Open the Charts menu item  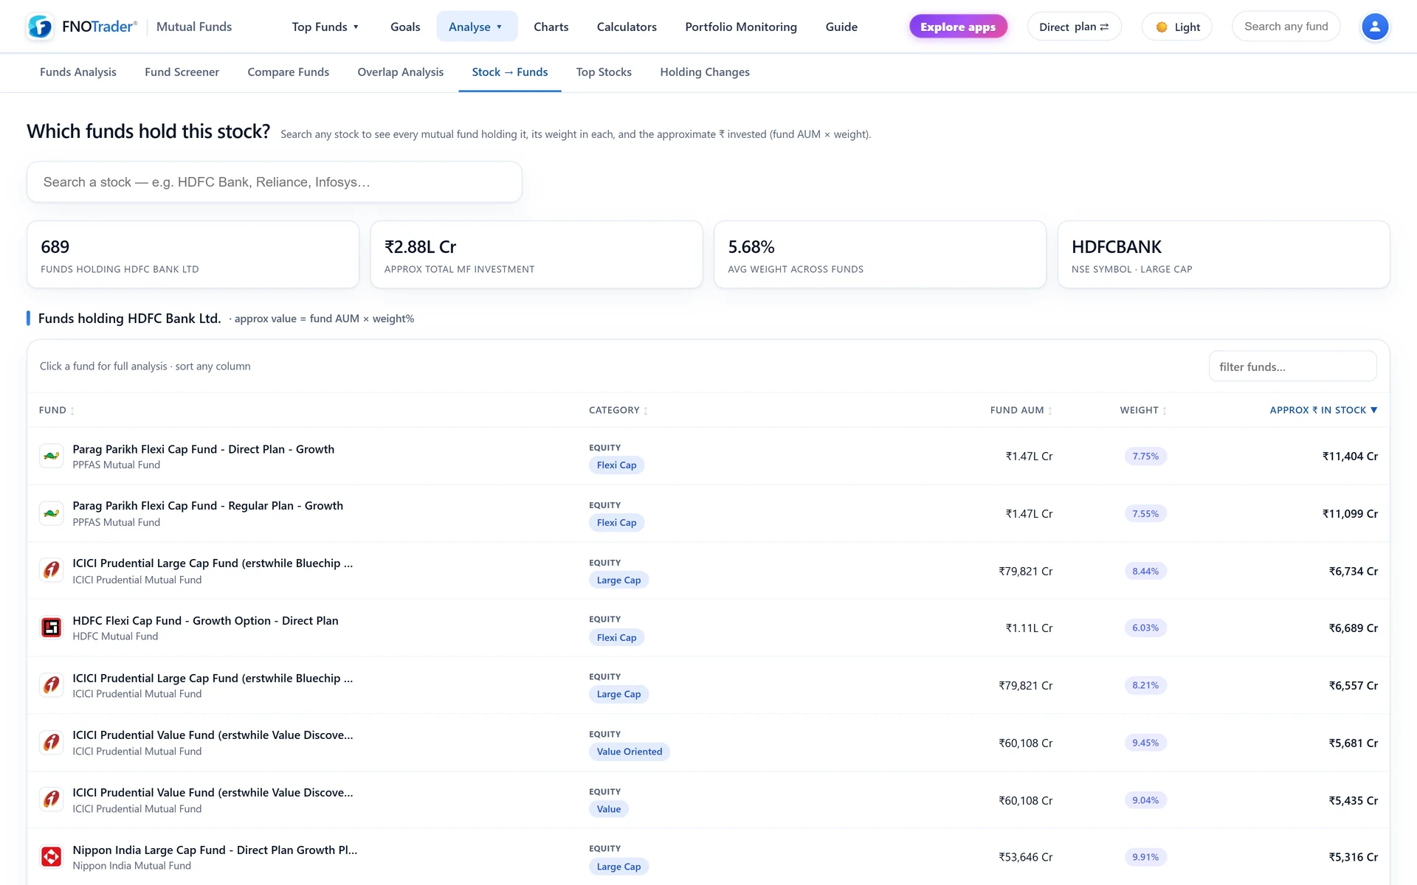pyautogui.click(x=551, y=27)
